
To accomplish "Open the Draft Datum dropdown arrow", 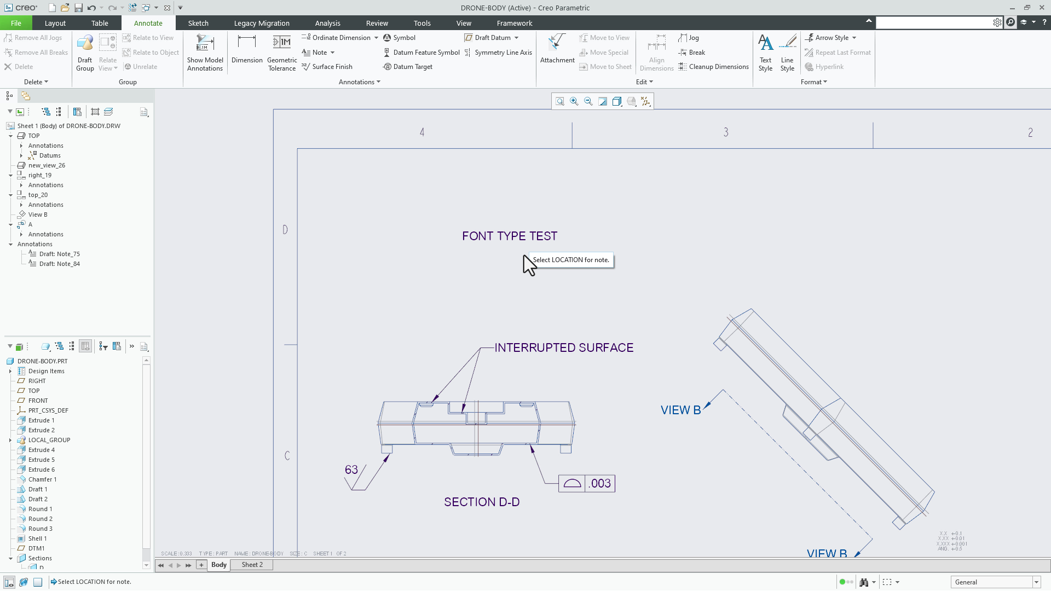I will coord(516,38).
